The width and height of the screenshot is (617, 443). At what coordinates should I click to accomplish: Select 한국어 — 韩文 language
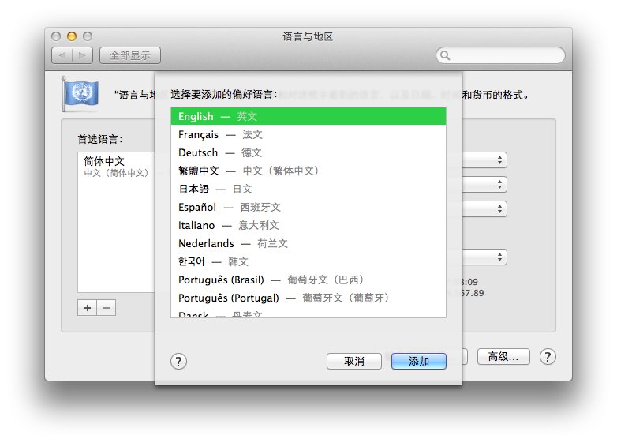click(308, 261)
